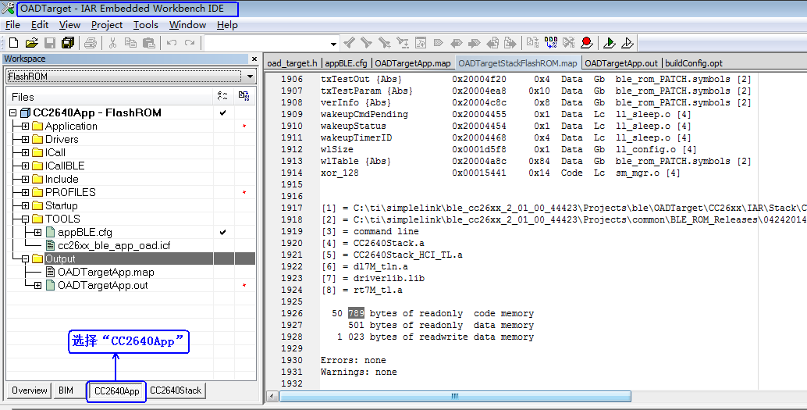Expand the Application folder
Screen dimensions: 807x410
pyautogui.click(x=25, y=127)
